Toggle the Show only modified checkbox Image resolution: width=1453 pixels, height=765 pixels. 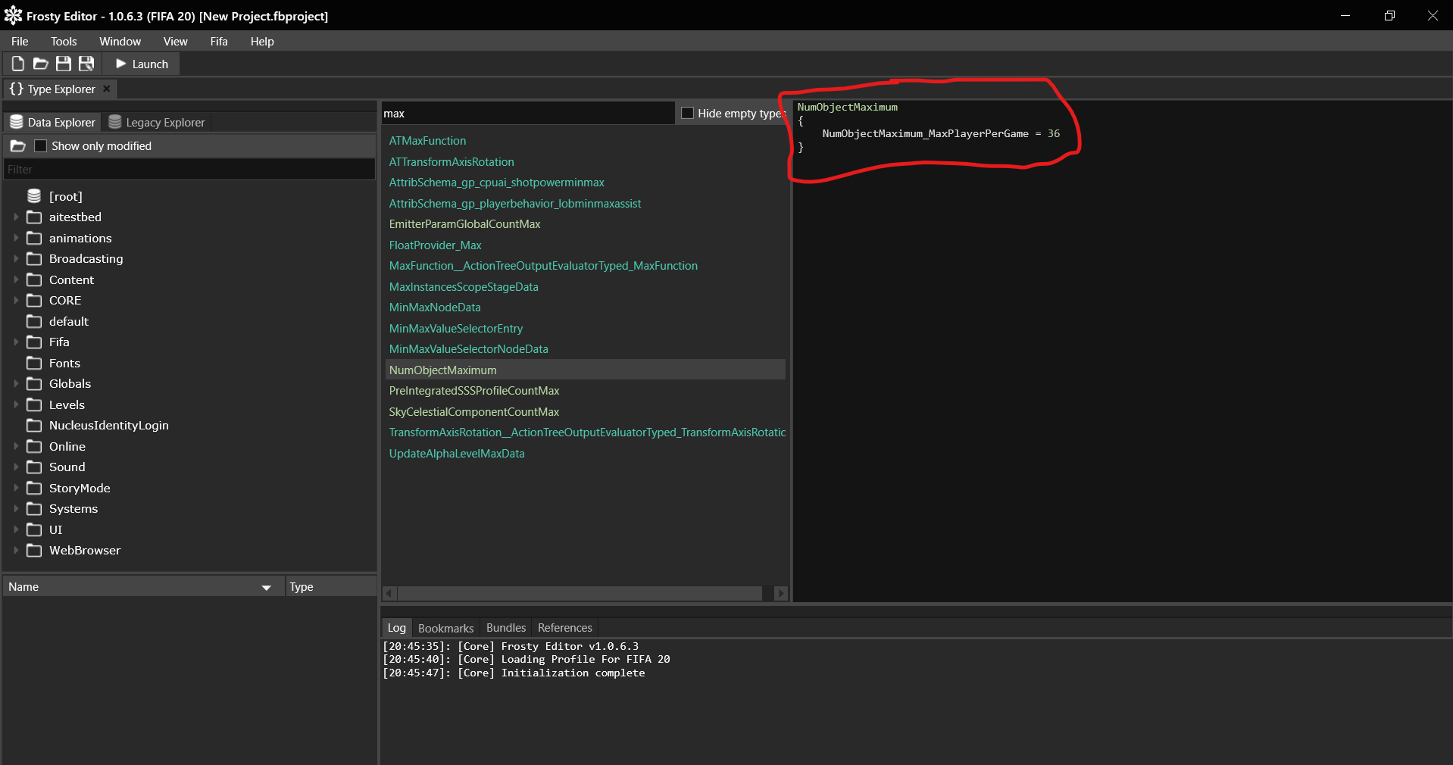coord(41,145)
